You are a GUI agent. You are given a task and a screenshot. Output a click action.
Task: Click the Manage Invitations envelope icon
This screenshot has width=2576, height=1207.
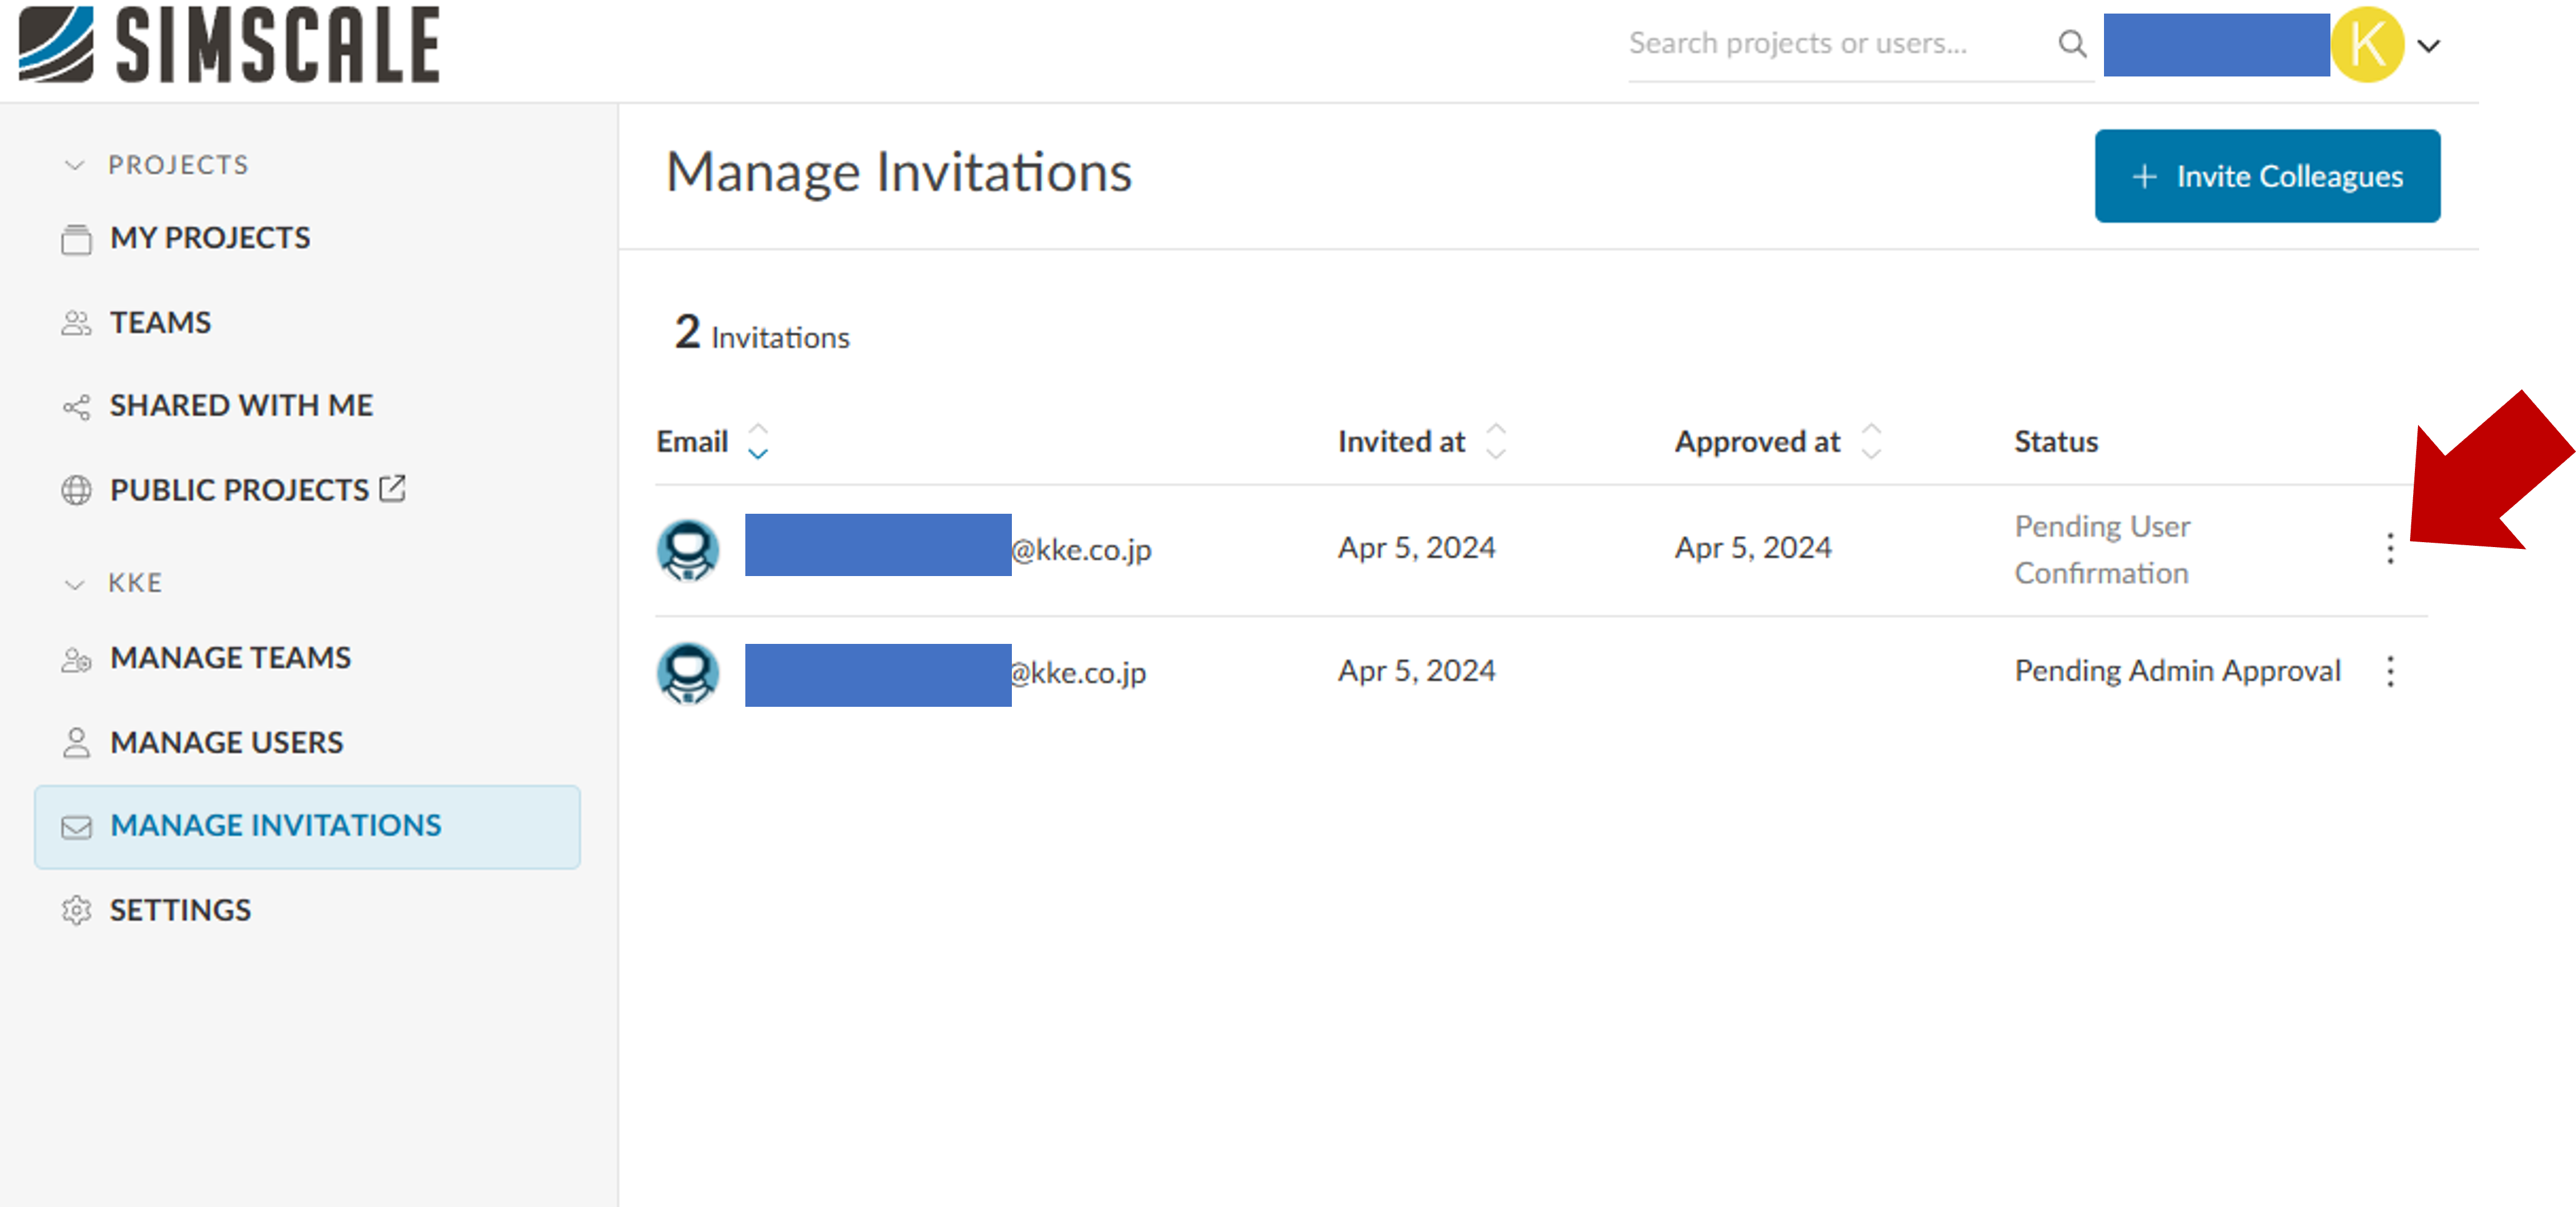(76, 826)
